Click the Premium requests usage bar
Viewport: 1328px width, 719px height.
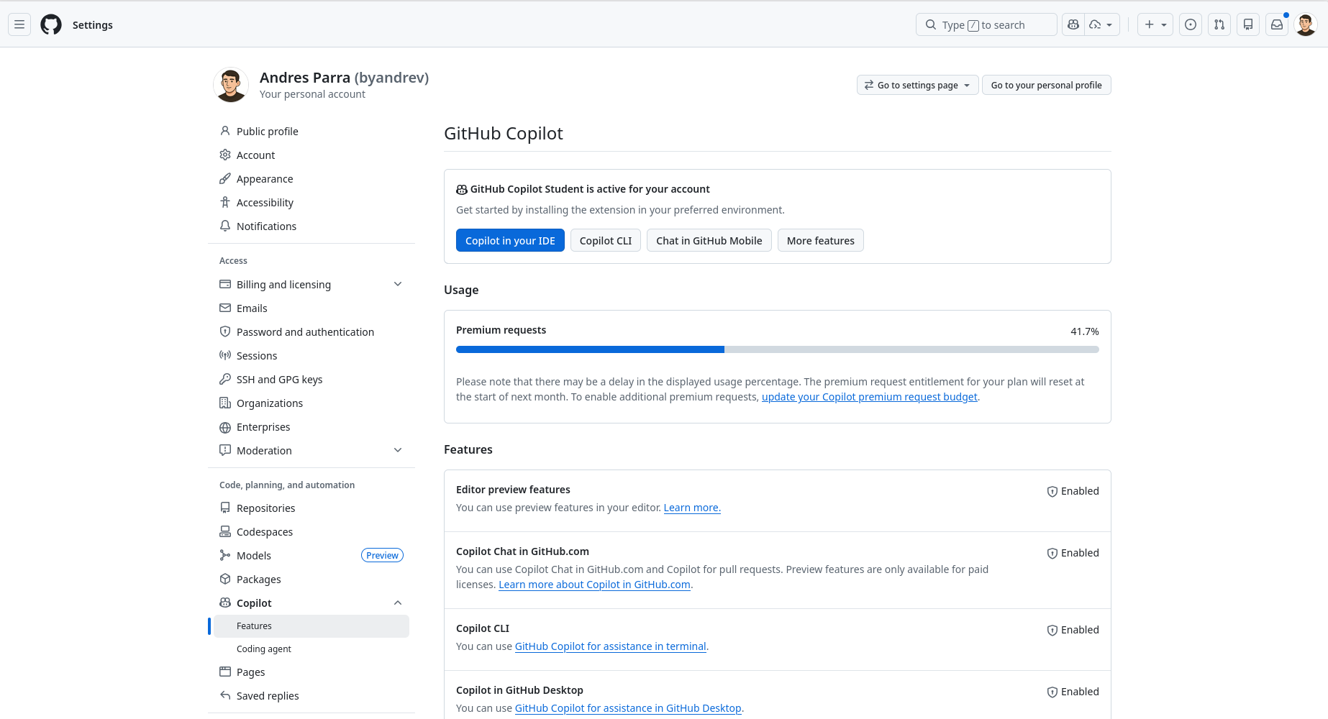tap(777, 349)
